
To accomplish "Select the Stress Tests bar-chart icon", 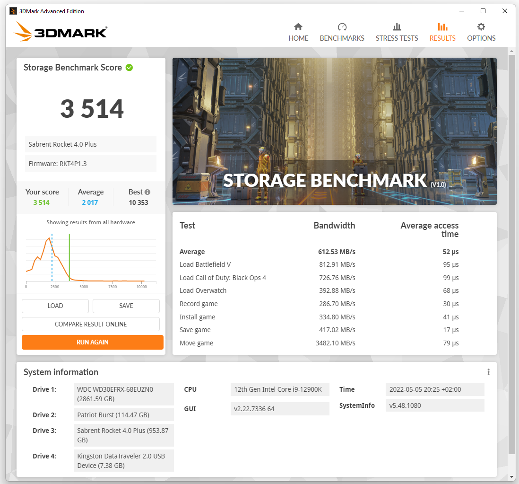I will pos(397,27).
